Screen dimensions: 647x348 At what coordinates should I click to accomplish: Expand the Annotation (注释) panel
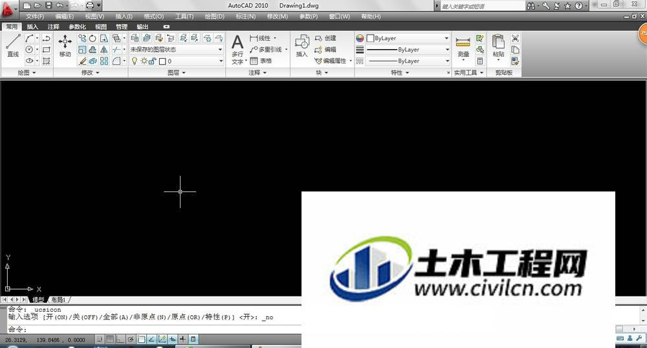(258, 72)
